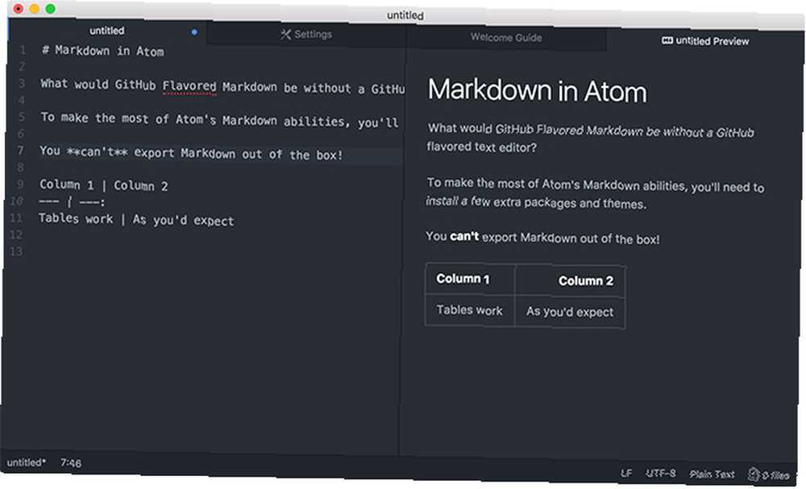Open the Settings tab
Screen dimensions: 806x489
[306, 35]
